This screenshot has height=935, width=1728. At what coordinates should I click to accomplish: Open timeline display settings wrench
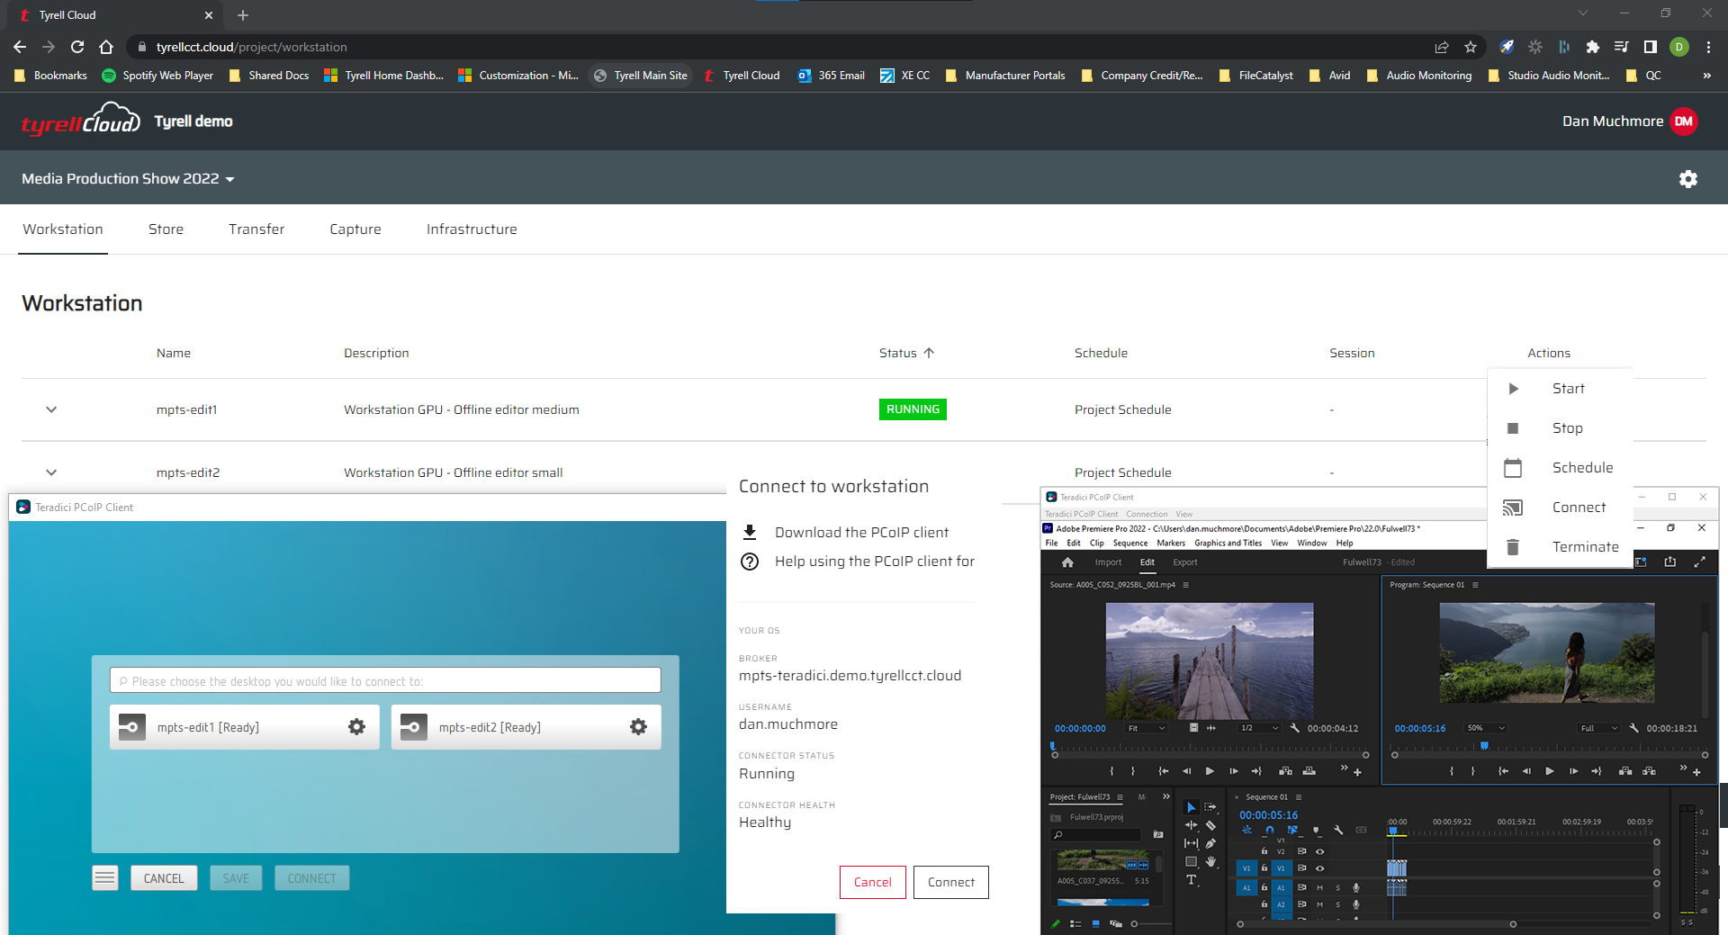click(x=1338, y=831)
